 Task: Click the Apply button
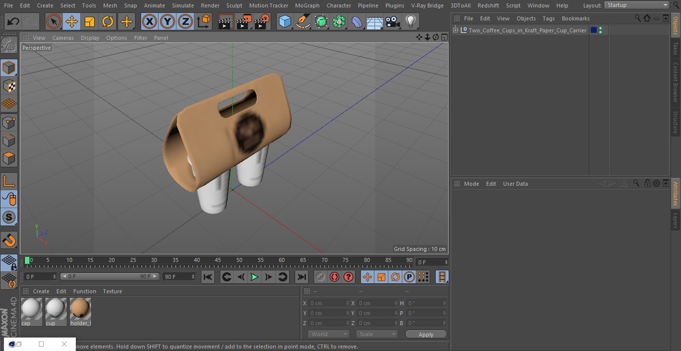coord(426,335)
